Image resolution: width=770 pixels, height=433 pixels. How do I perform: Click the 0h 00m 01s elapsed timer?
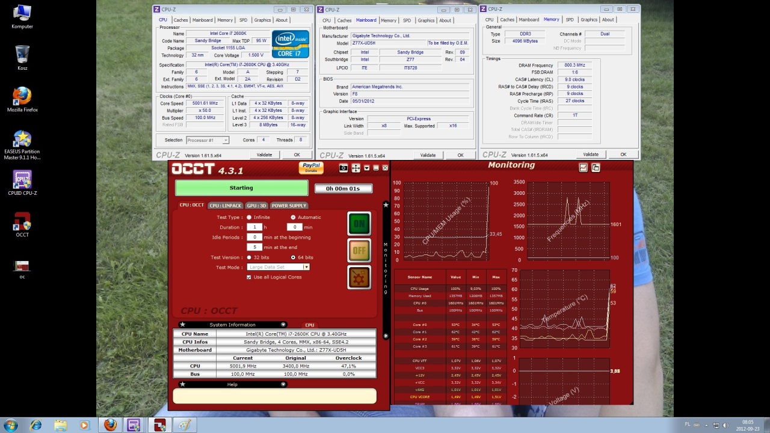point(343,188)
